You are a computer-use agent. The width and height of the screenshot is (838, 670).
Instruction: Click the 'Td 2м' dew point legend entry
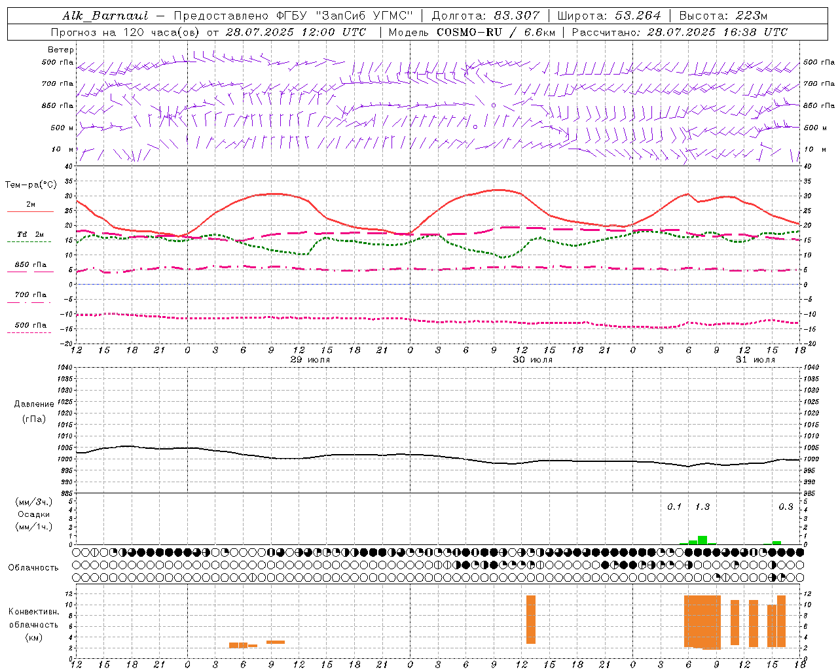[30, 234]
